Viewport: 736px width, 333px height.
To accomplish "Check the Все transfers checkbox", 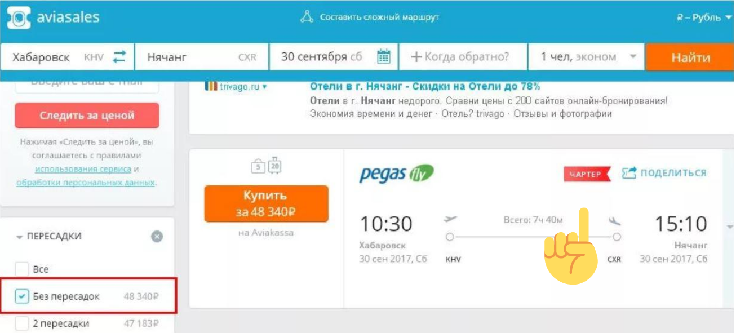I will (x=22, y=269).
